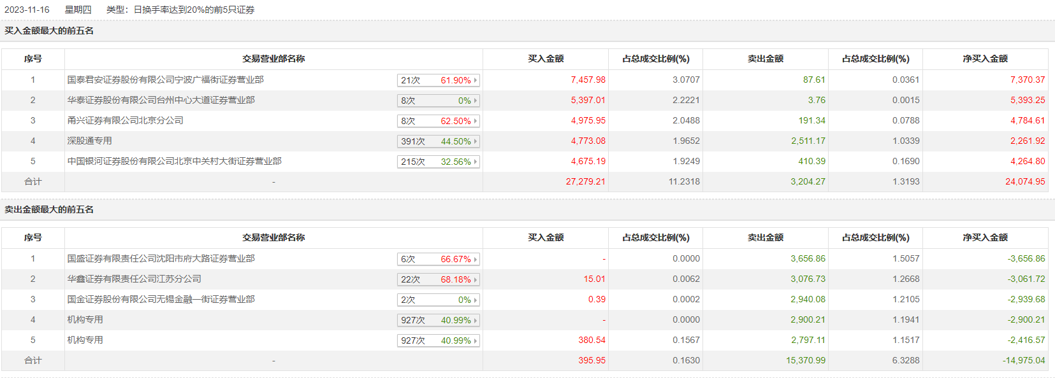Click 甬兴证券有限公司北京分公司 link
The height and width of the screenshot is (378, 1055).
click(x=125, y=120)
